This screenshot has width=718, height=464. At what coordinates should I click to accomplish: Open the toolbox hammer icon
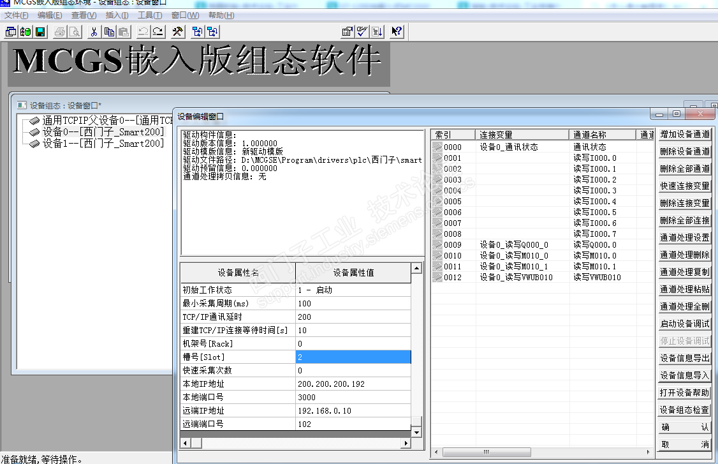tap(178, 32)
